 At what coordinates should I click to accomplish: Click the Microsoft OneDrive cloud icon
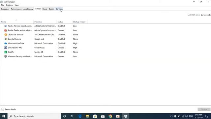6,43
